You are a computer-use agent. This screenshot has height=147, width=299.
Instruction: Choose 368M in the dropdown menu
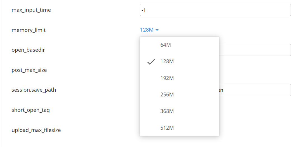(167, 111)
